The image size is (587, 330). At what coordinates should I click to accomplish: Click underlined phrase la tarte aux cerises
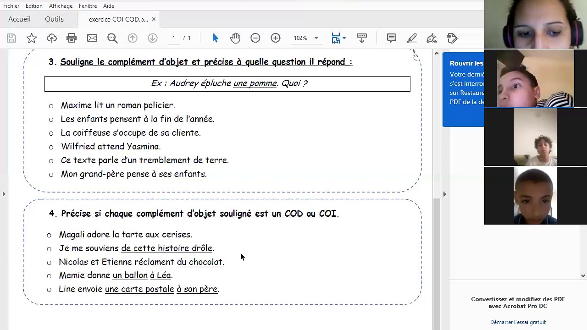[151, 235]
